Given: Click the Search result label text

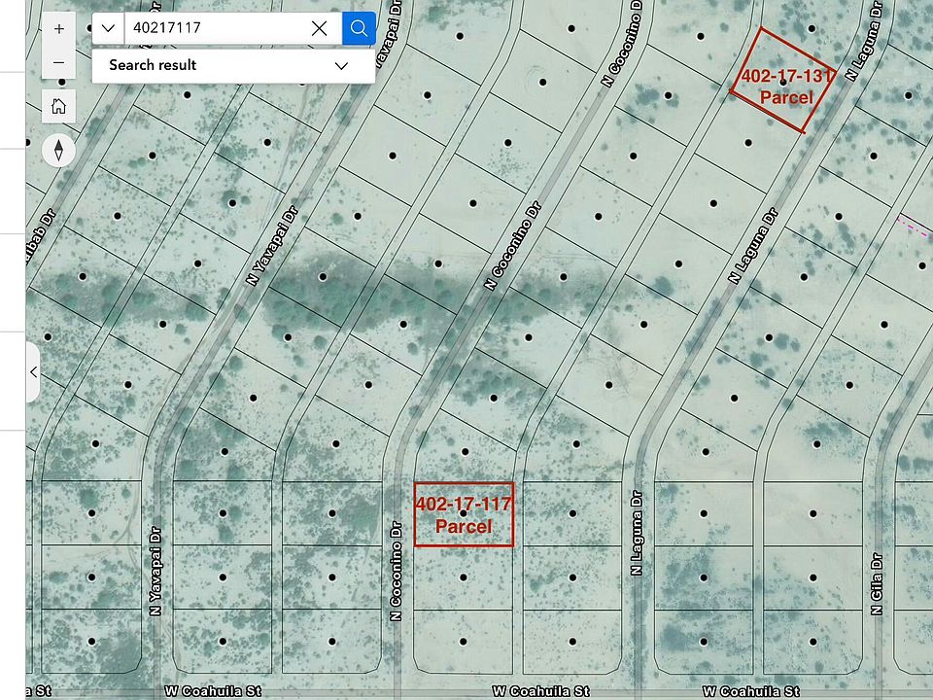Looking at the screenshot, I should click(x=153, y=66).
